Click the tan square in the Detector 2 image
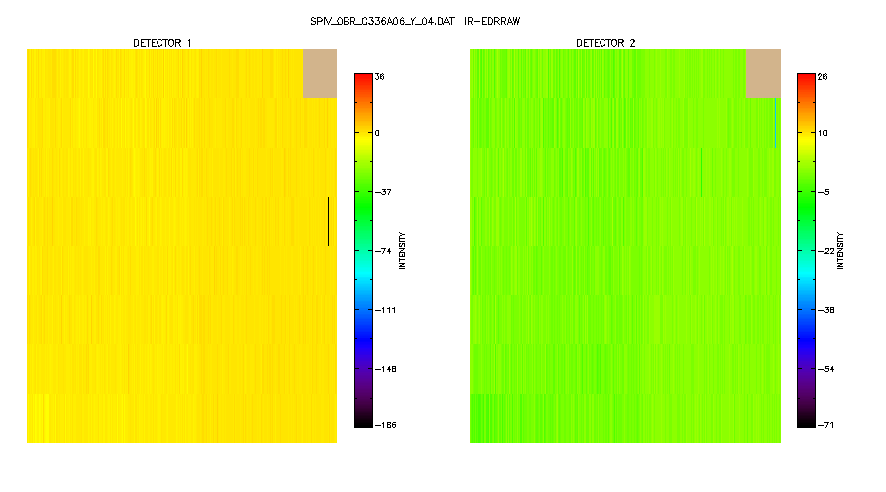 [763, 74]
